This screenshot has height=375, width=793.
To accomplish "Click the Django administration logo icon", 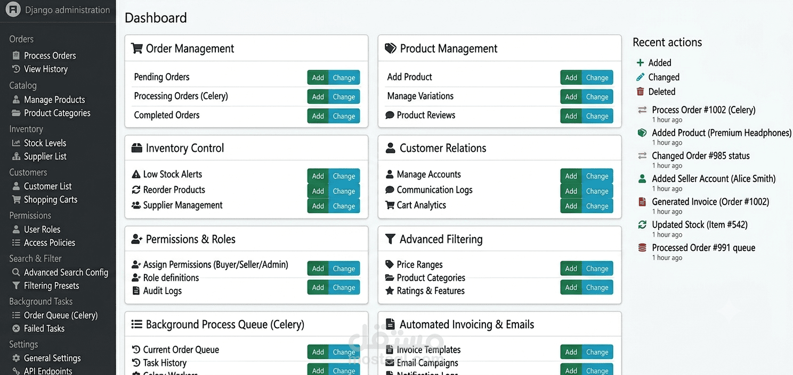I will click(12, 10).
